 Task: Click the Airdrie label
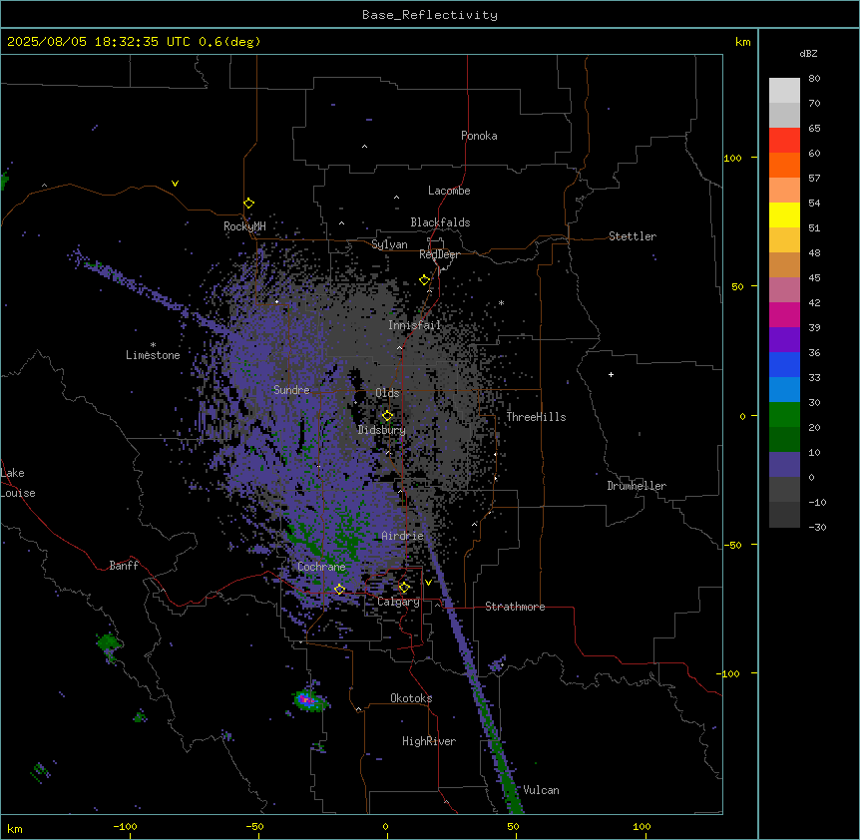pyautogui.click(x=402, y=536)
